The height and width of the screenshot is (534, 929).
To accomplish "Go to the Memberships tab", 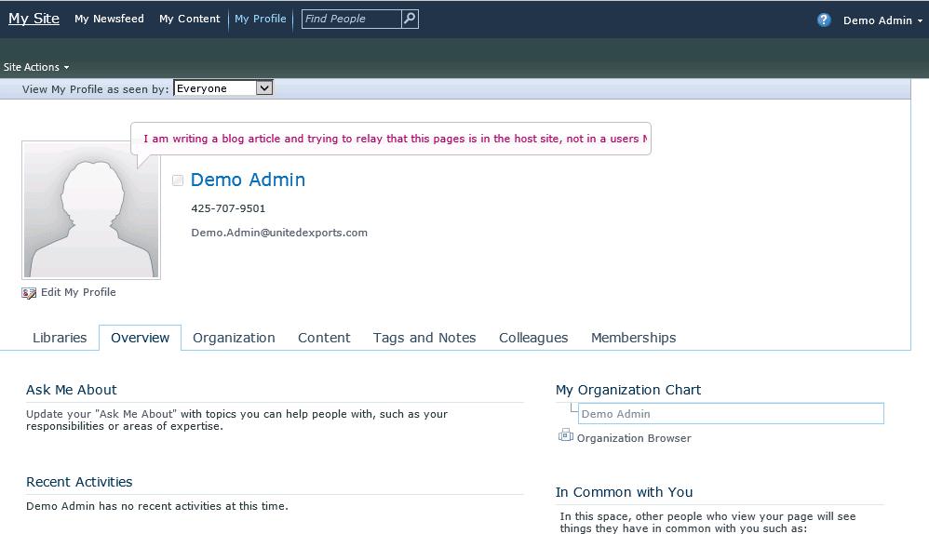I will tap(633, 338).
